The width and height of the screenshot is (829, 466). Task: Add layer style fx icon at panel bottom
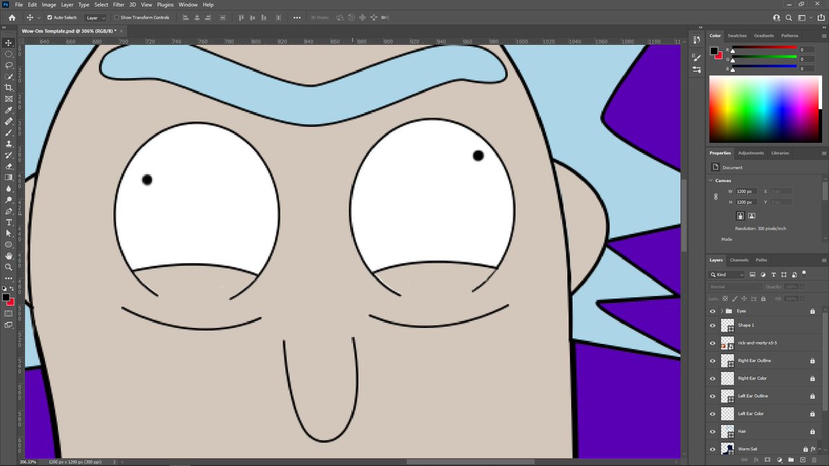coord(756,459)
